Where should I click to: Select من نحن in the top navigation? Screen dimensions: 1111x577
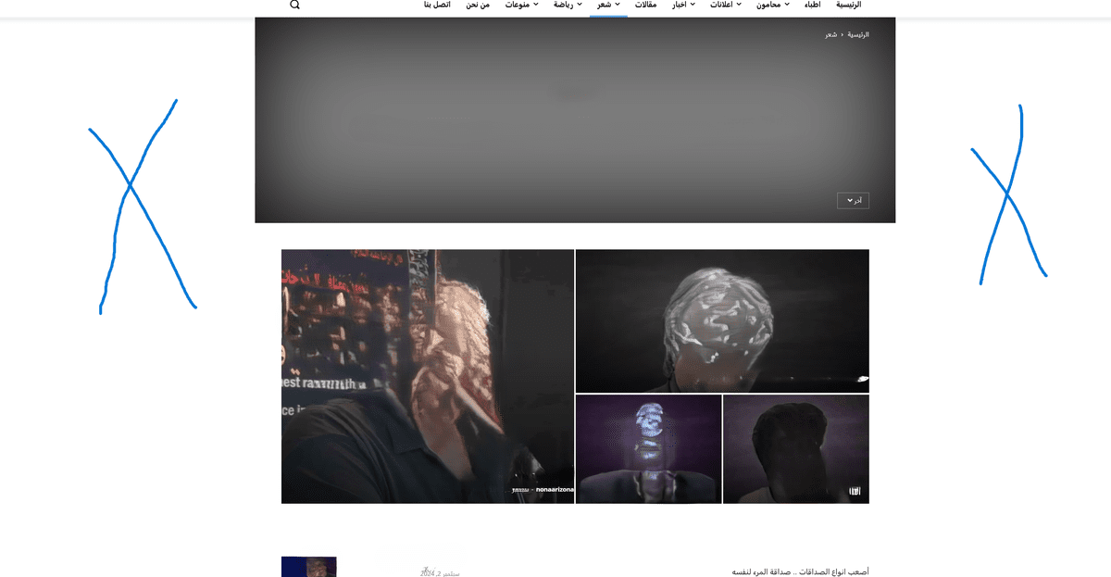[478, 5]
